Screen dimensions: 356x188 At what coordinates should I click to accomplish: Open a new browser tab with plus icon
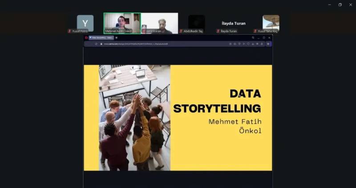tap(116, 38)
